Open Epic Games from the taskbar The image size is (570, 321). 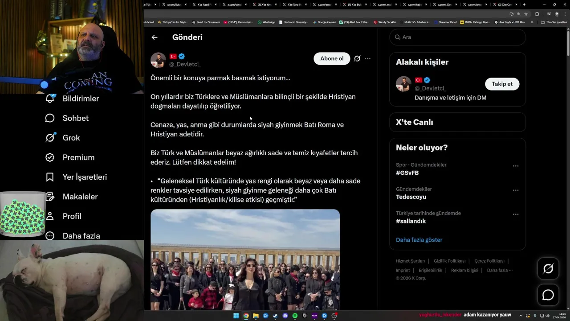pyautogui.click(x=305, y=316)
